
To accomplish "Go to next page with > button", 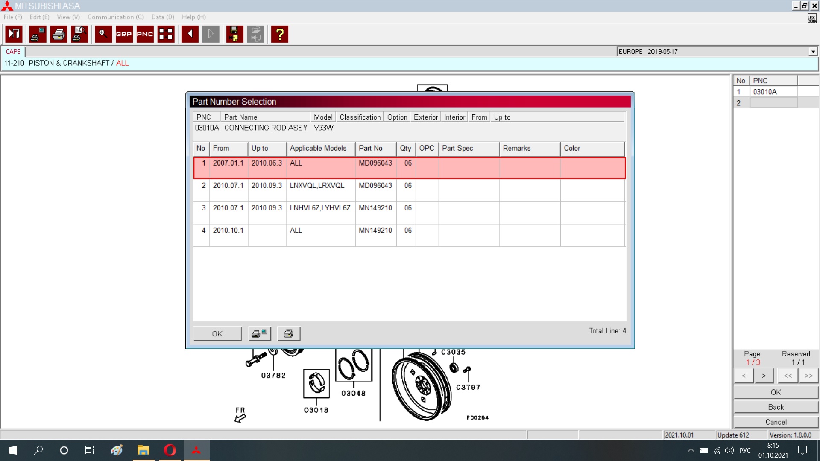I will tap(764, 376).
